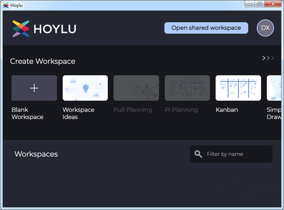Image resolution: width=284 pixels, height=210 pixels.
Task: Click the Pull Planning label
Action: (133, 110)
